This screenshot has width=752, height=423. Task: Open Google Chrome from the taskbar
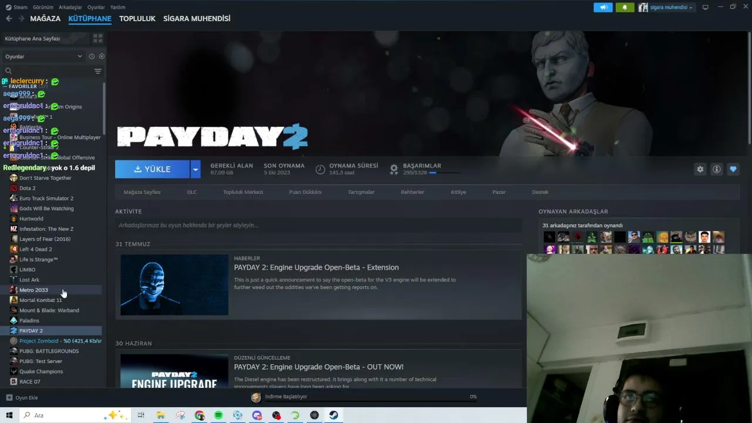(x=199, y=415)
